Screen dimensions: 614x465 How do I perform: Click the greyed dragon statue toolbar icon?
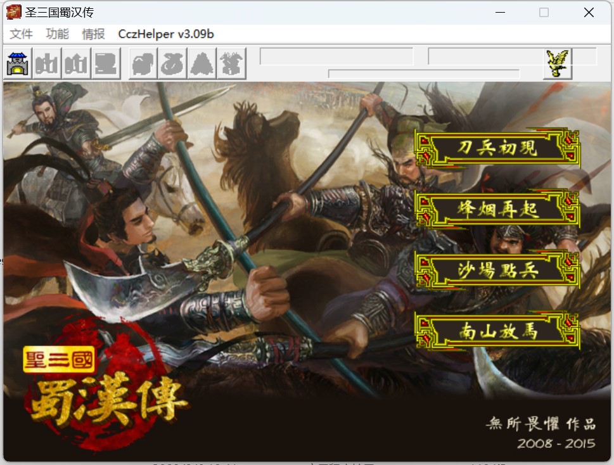(231, 63)
